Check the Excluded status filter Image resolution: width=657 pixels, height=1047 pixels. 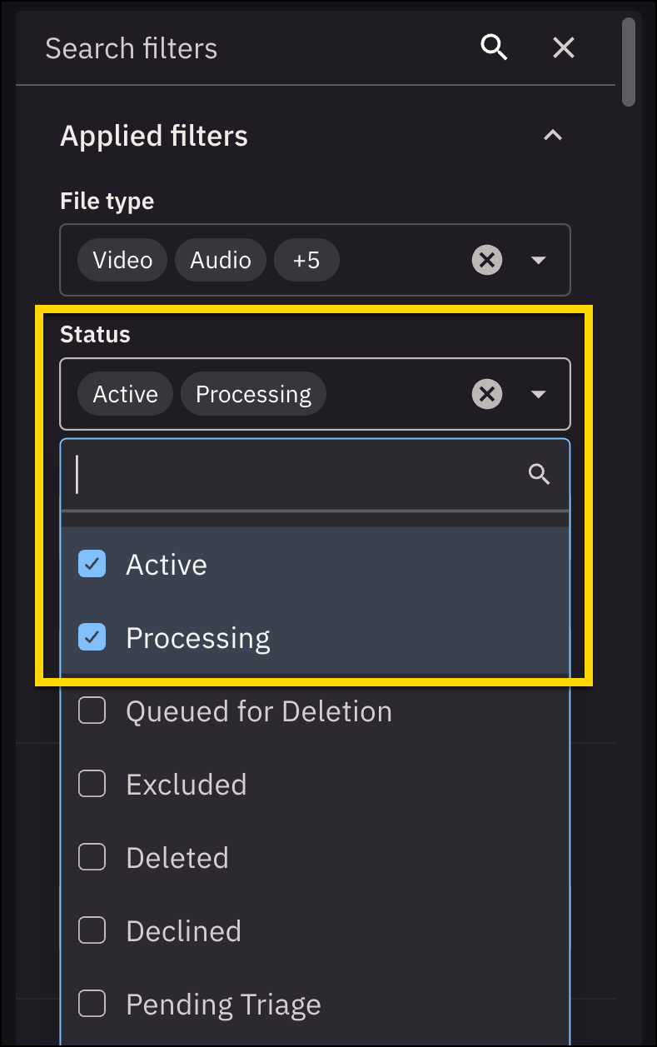pos(92,784)
